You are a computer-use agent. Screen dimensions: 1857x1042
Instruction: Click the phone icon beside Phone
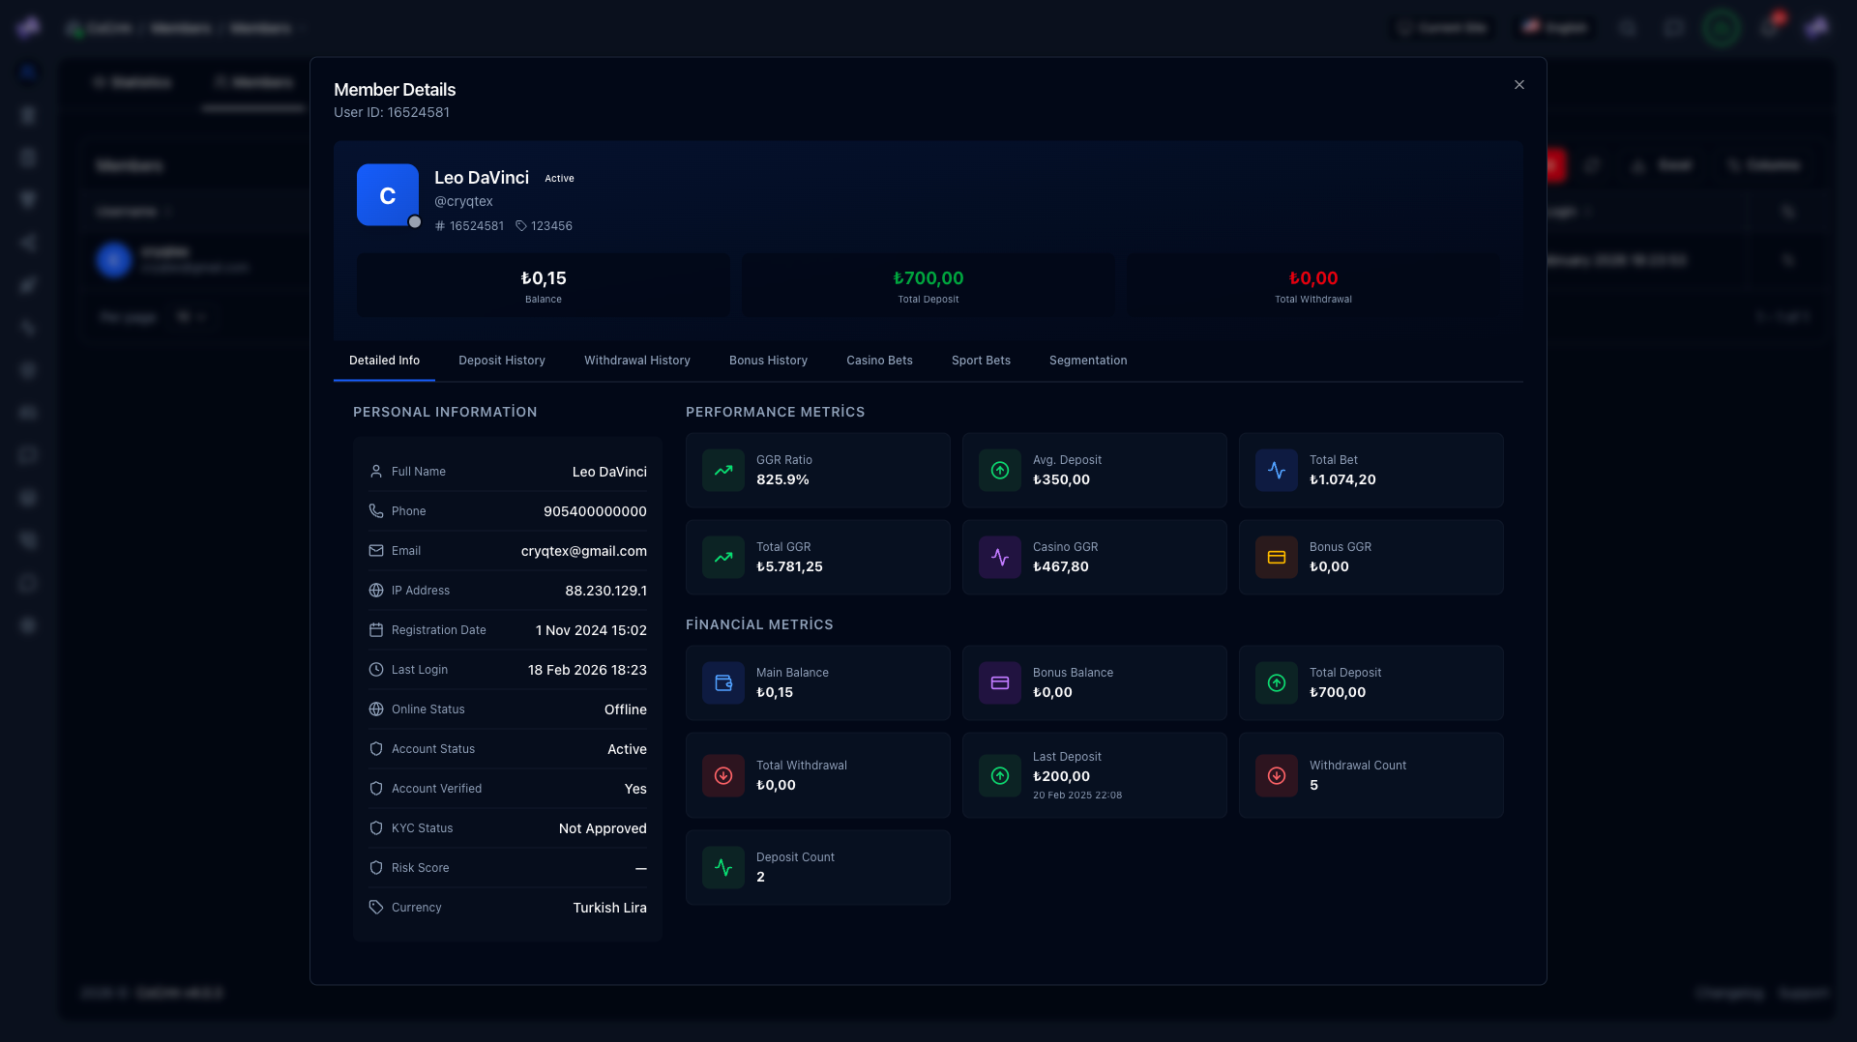click(x=376, y=511)
